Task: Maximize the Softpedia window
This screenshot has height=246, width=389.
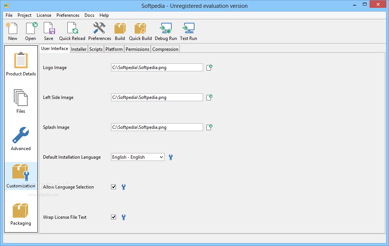Action: (364, 4)
